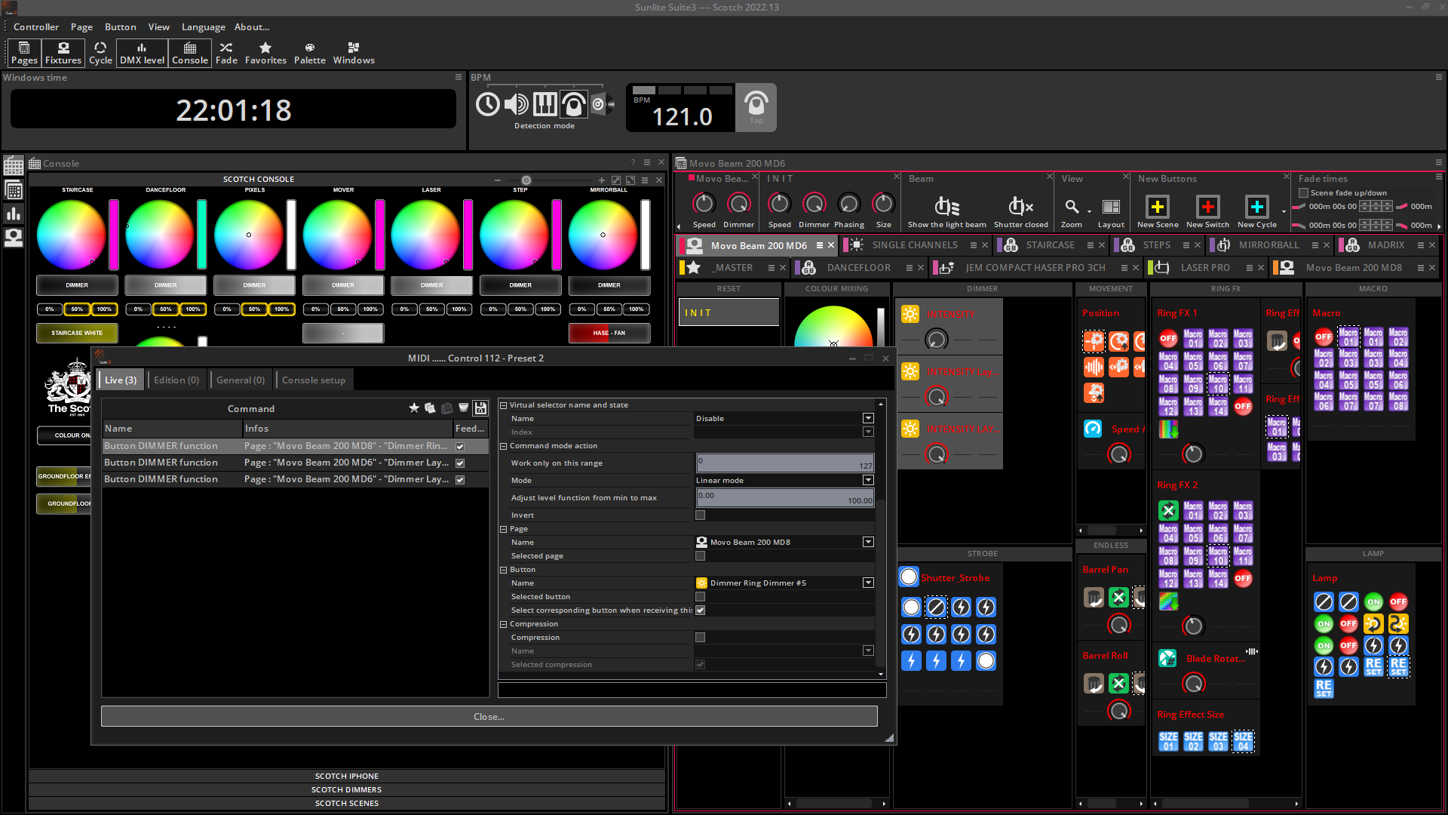Click the Close... button in MIDI dialog
Screen dimensions: 1448x815
[x=489, y=717]
